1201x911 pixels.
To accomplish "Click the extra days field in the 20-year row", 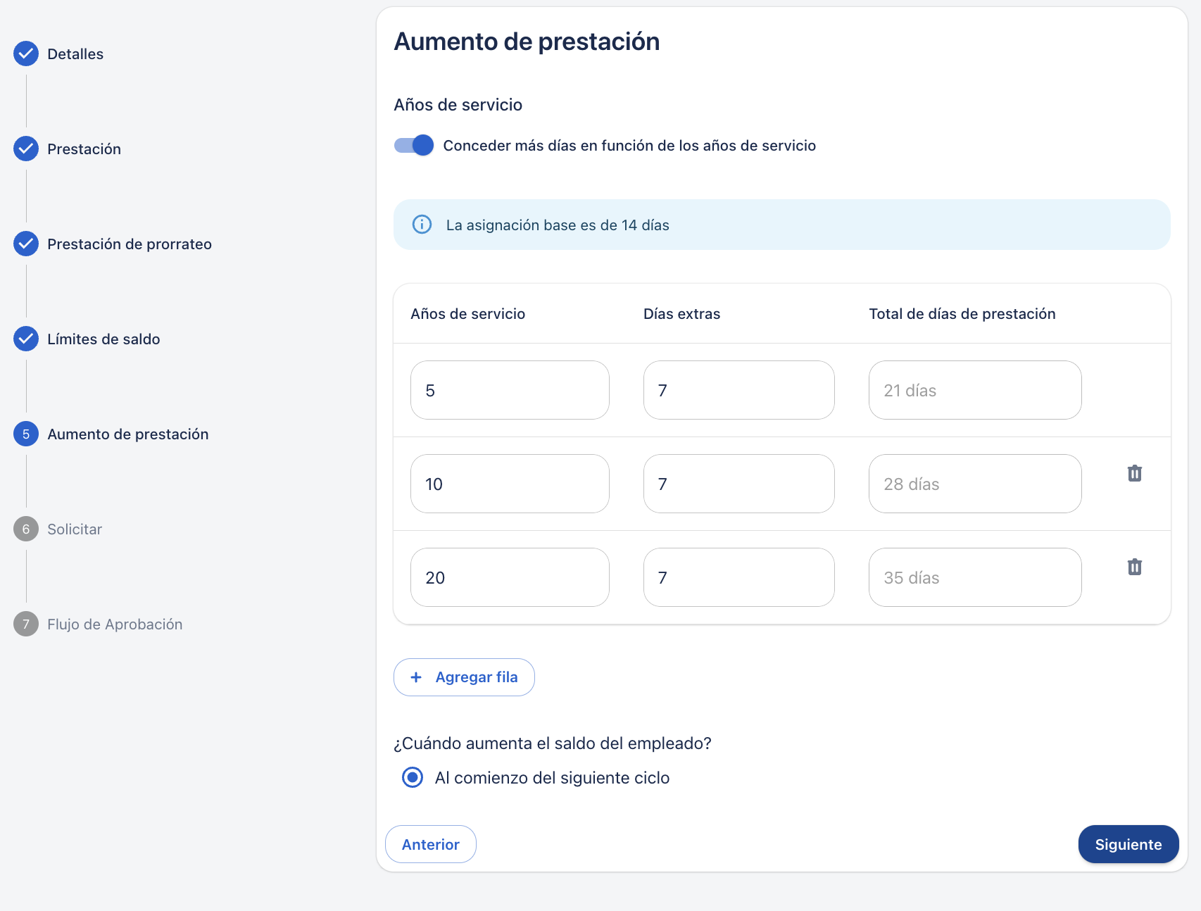I will point(738,577).
